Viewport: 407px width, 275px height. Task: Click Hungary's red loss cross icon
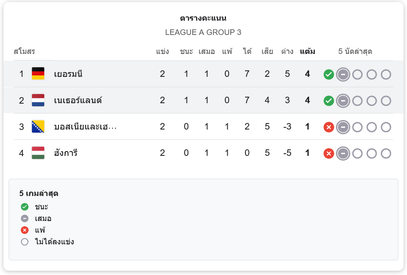pyautogui.click(x=329, y=153)
